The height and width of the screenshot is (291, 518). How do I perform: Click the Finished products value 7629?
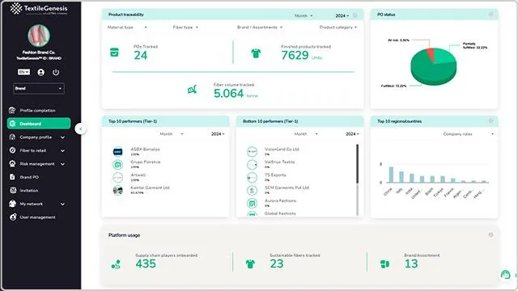tap(295, 55)
